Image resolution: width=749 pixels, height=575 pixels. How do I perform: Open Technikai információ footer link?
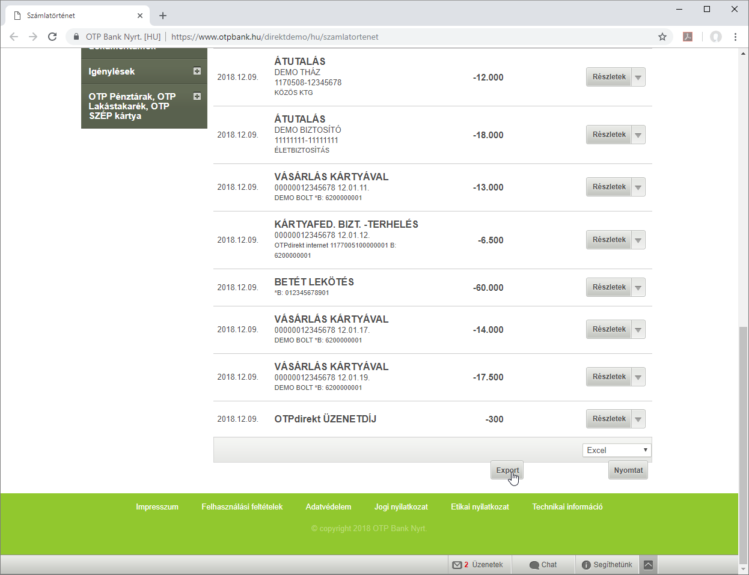pos(567,507)
